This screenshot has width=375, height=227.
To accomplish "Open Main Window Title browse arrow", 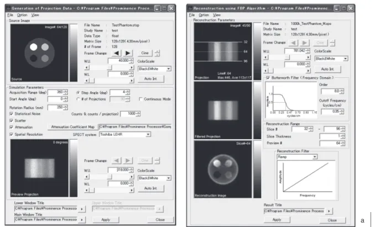I will [x=82, y=220].
